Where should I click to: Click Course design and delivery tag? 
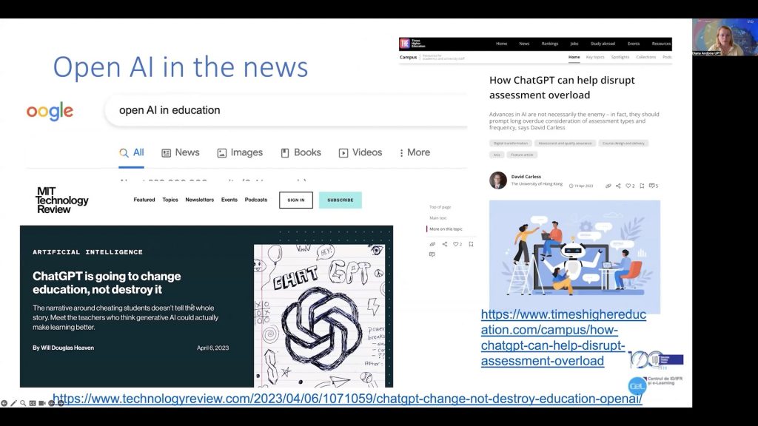point(623,143)
